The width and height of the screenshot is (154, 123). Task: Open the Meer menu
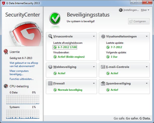coord(145,10)
